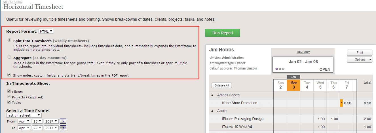Uncheck the Tasks checkbox

(9, 102)
